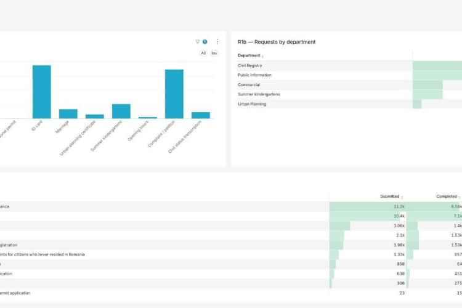The width and height of the screenshot is (462, 308).
Task: Click the blue filter count badge
Action: 205,42
